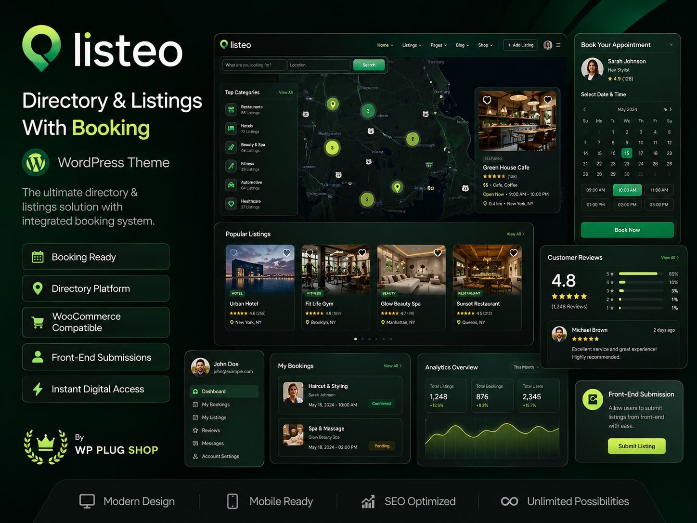Favorite the Sunset Restaurant listing heart
Viewport: 697px width, 523px height.
tap(514, 253)
